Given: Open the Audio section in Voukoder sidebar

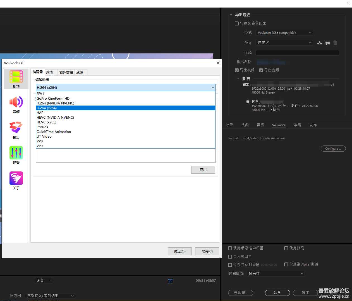Looking at the screenshot, I should [x=16, y=105].
